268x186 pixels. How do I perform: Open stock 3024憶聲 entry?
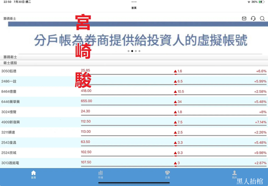tap(9, 112)
